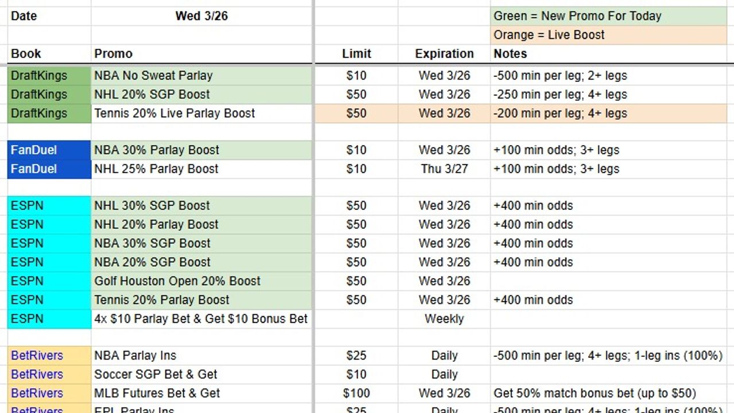Select the FanDuel NBA 30% Parlay Boost cell

click(x=201, y=150)
